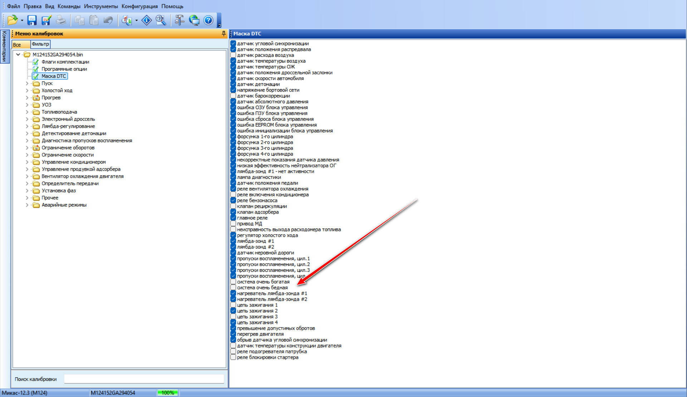Image resolution: width=687 pixels, height=397 pixels.
Task: Click the chart comparison toolbar icon
Action: pyautogui.click(x=127, y=20)
